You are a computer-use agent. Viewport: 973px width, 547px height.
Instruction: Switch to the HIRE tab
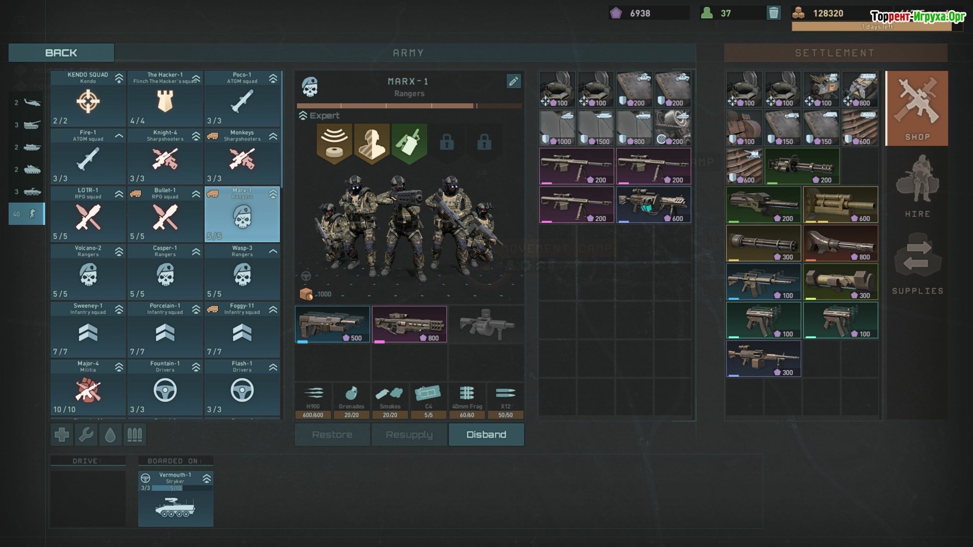point(917,185)
